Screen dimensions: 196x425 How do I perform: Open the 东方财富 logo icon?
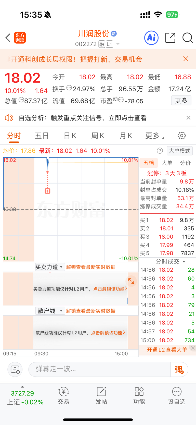pyautogui.click(x=20, y=38)
